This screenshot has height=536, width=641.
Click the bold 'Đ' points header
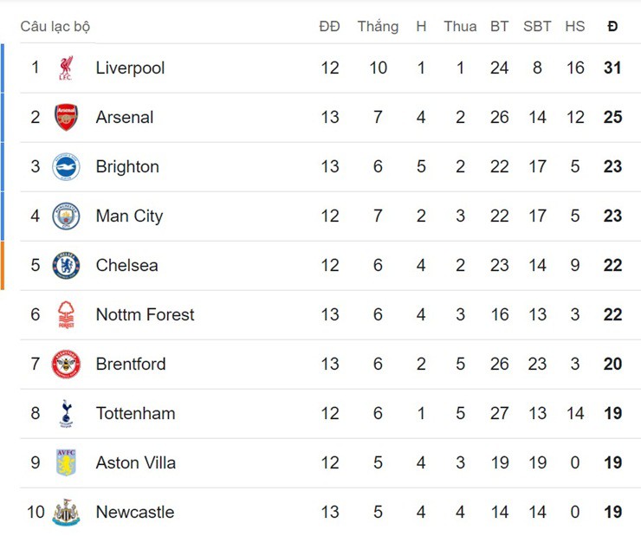pos(612,27)
